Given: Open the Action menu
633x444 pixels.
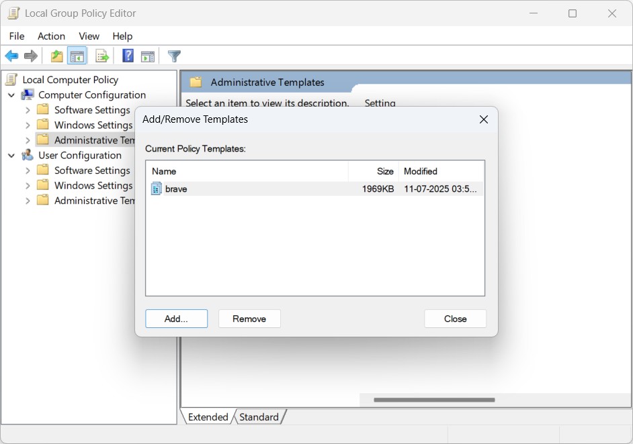Looking at the screenshot, I should click(x=51, y=36).
